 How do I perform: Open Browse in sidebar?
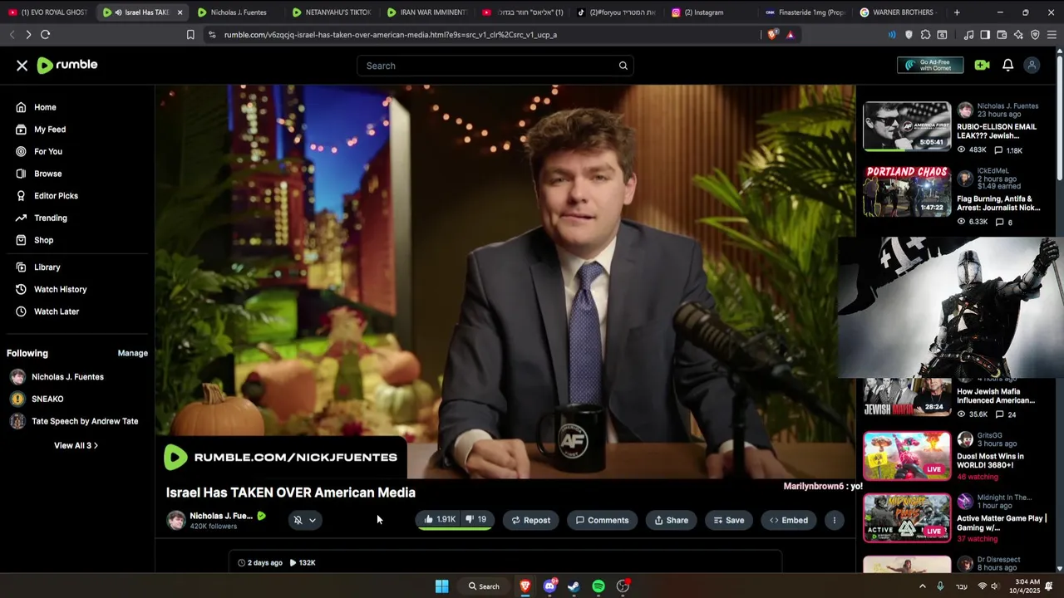[47, 174]
